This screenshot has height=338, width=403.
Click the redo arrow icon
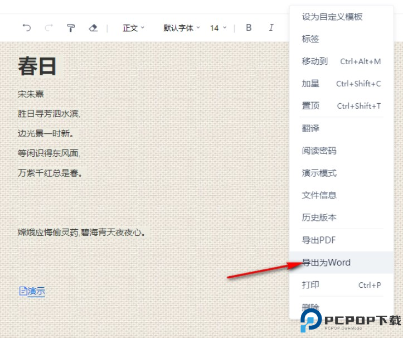click(49, 27)
